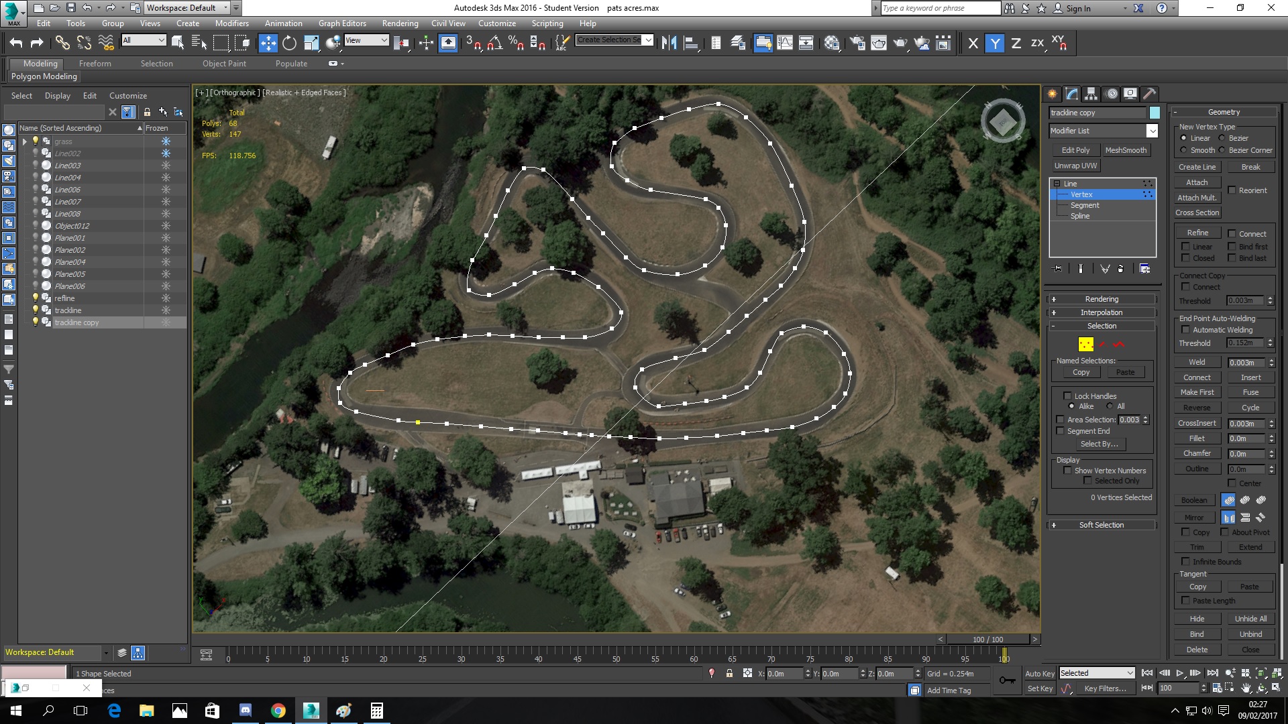The height and width of the screenshot is (724, 1288).
Task: Open Scripting menu
Action: (x=547, y=23)
